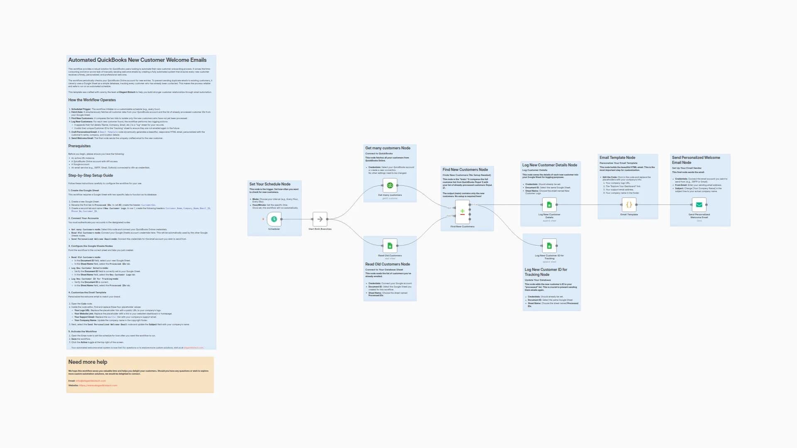Open the QuickBooks Get many customers node

pyautogui.click(x=390, y=185)
